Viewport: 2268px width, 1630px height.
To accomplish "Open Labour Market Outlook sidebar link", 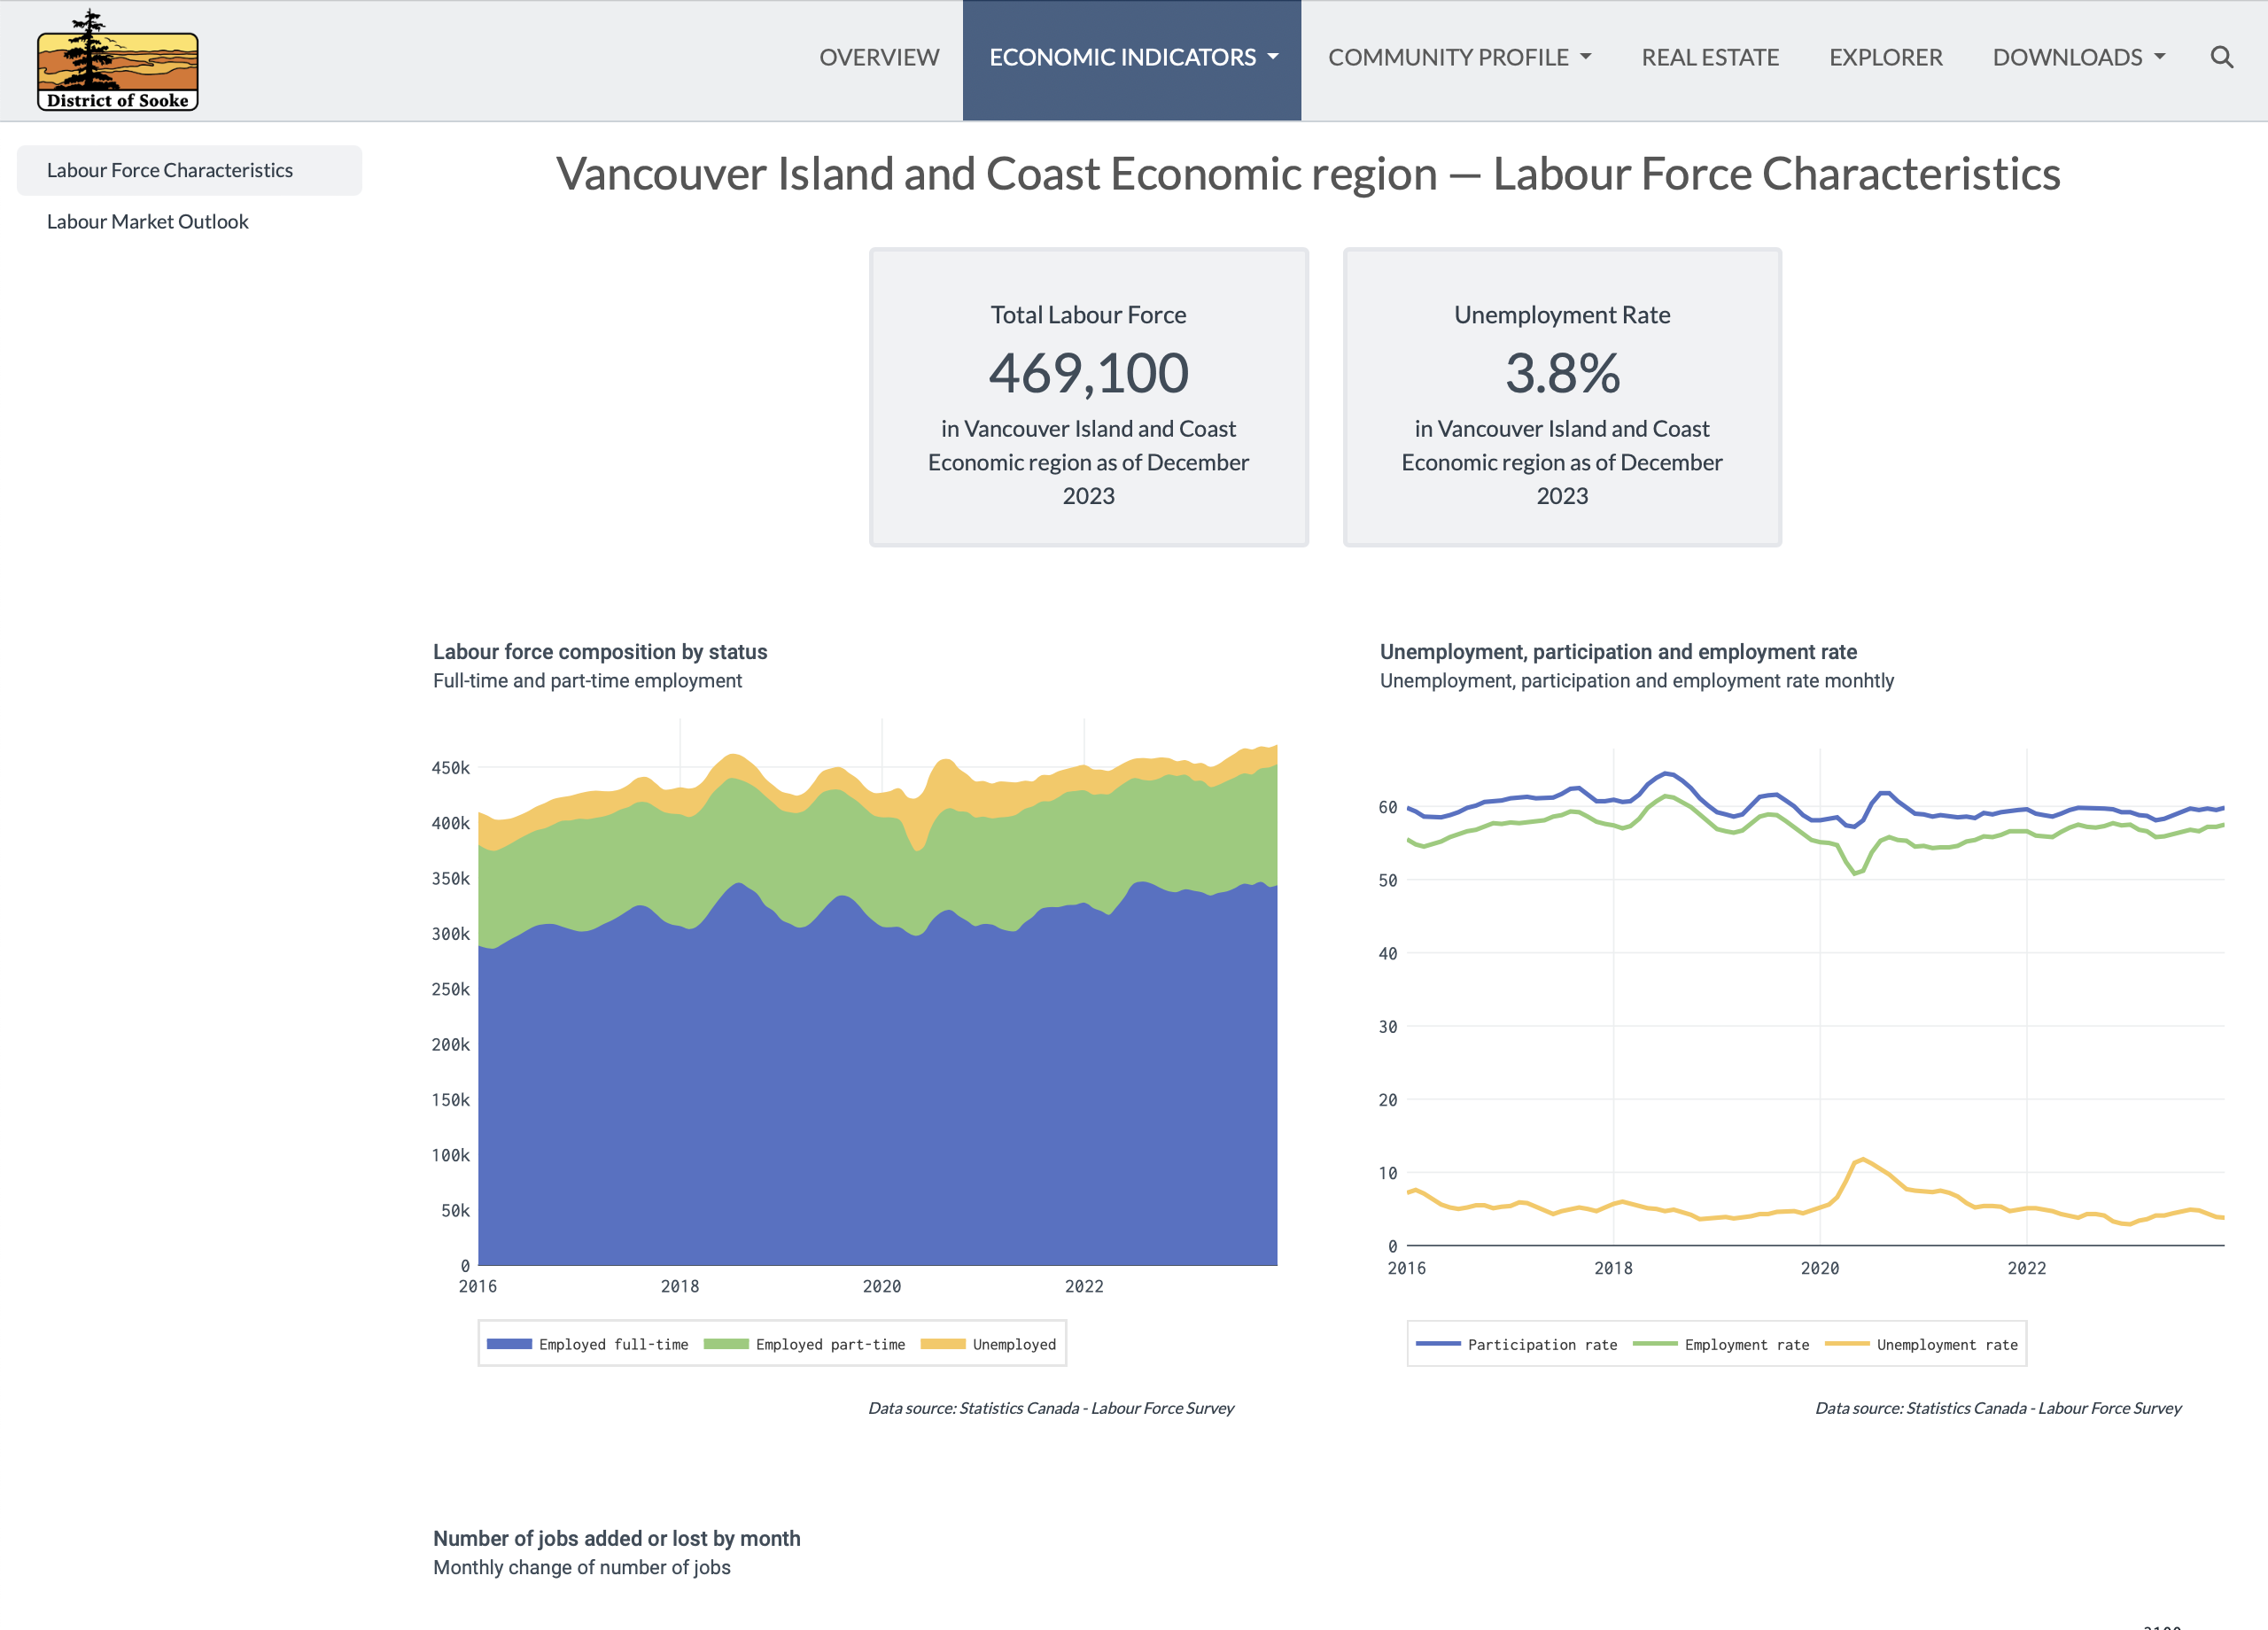I will click(148, 221).
